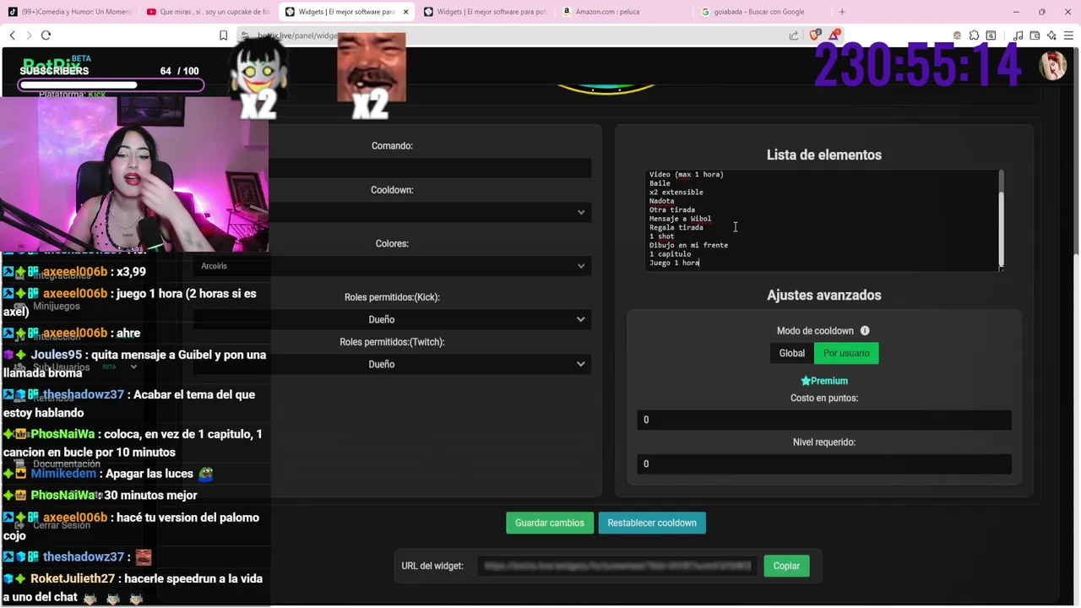Screen dimensions: 1081x608
Task: Switch to the second Widgets tab
Action: pos(486,12)
